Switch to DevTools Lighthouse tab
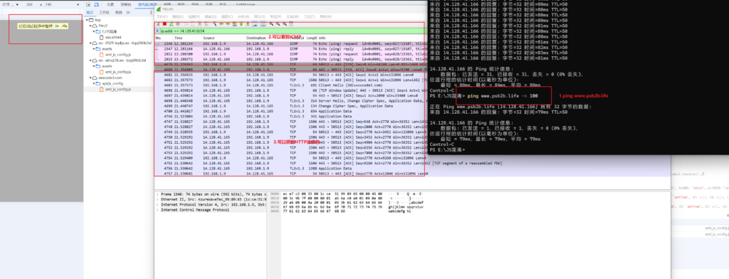This screenshot has height=279, width=729. coord(246,4)
